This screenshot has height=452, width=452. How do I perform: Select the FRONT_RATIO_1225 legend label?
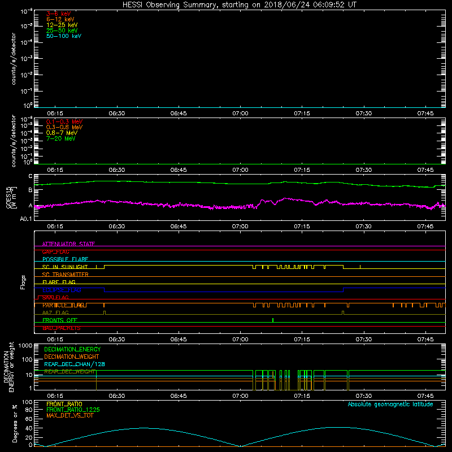(x=73, y=410)
